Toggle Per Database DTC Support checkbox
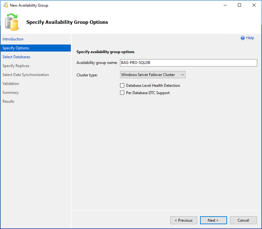This screenshot has width=262, height=229. [x=122, y=93]
